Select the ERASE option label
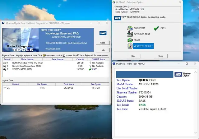 pos(137,40)
